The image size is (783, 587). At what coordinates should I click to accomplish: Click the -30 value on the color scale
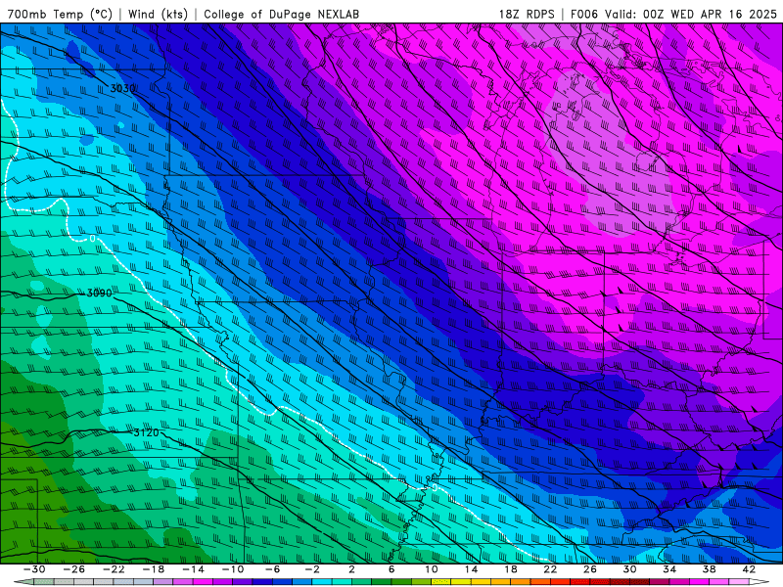pyautogui.click(x=34, y=569)
